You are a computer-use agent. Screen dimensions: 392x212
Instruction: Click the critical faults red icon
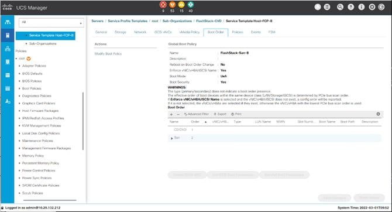point(163,5)
